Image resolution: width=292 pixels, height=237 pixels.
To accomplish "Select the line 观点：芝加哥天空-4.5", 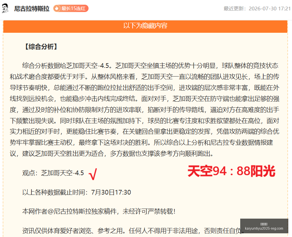I will click(53, 173).
